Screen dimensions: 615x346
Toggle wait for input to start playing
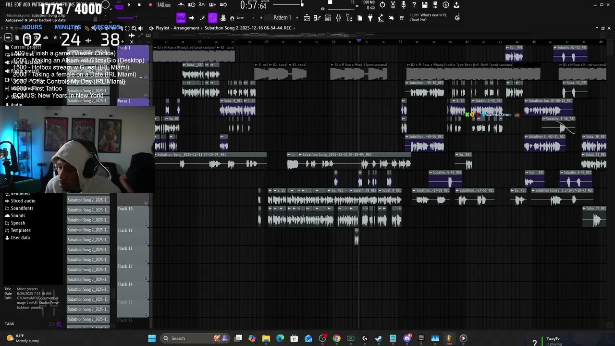pyautogui.click(x=191, y=5)
